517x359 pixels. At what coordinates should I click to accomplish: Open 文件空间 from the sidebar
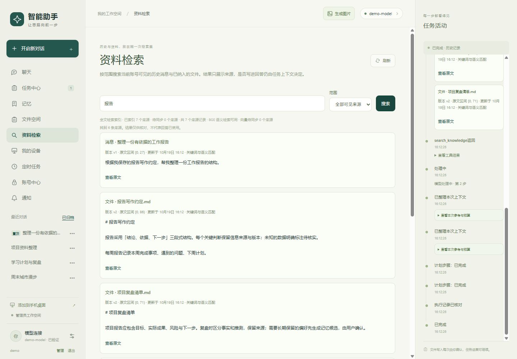coord(42,119)
